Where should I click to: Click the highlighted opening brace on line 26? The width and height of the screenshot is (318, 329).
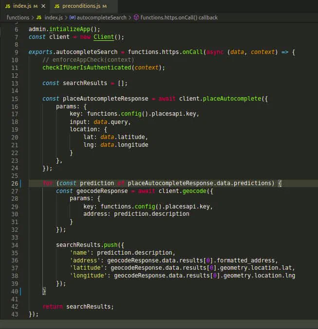pyautogui.click(x=280, y=183)
